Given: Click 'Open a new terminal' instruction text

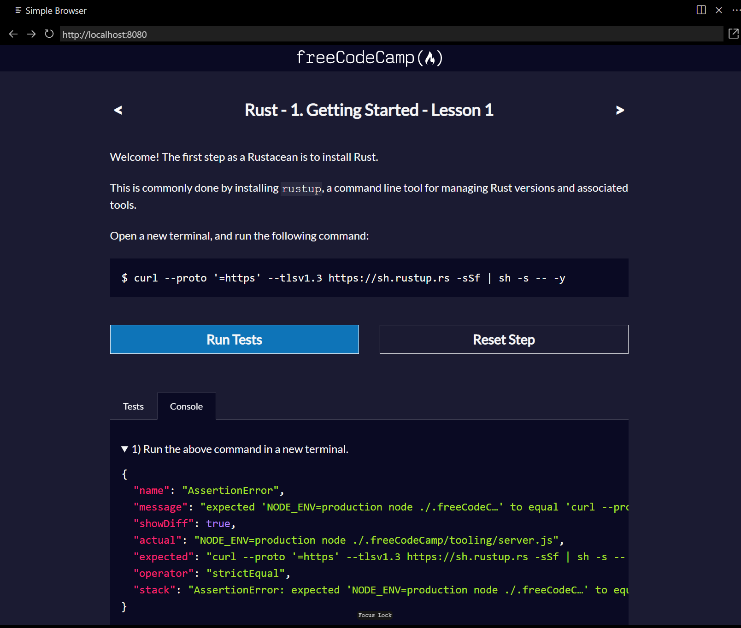Looking at the screenshot, I should coord(240,236).
